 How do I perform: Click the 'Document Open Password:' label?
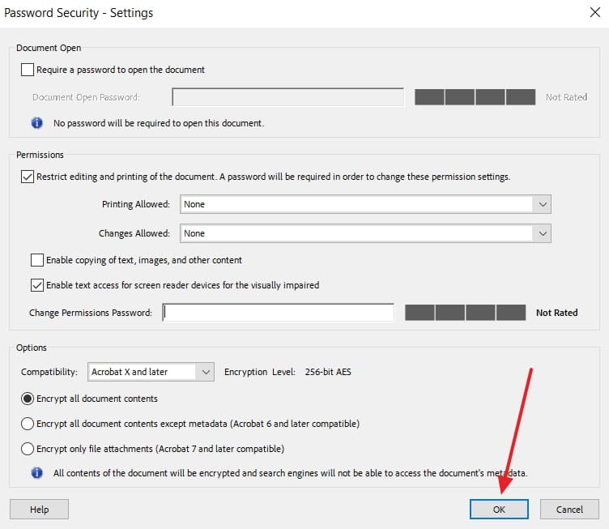coord(86,97)
